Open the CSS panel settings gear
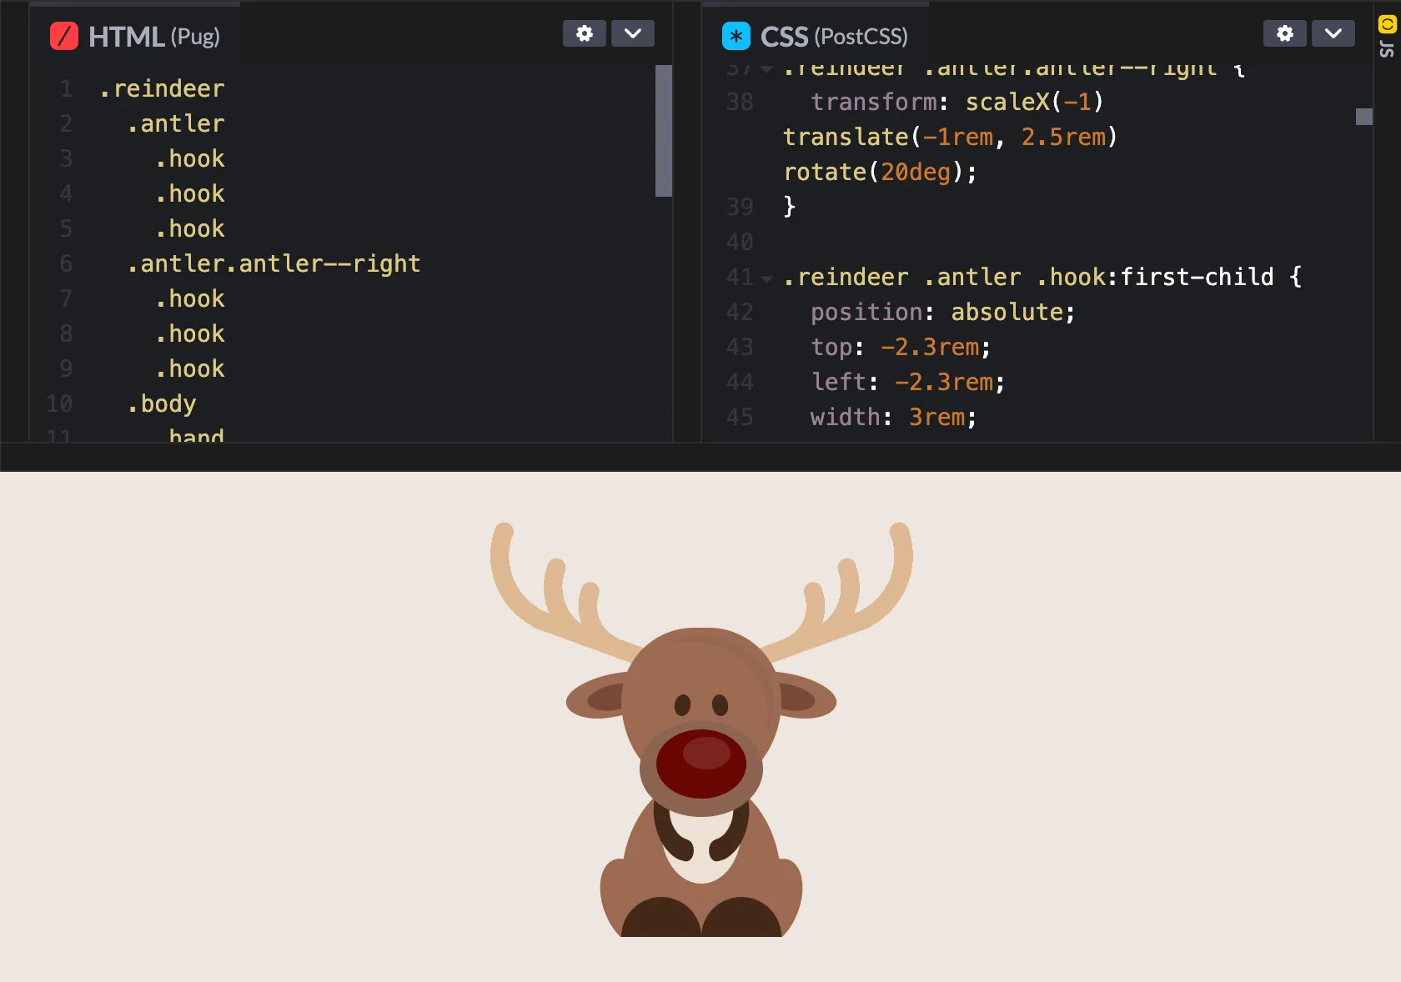Image resolution: width=1401 pixels, height=982 pixels. point(1283,34)
